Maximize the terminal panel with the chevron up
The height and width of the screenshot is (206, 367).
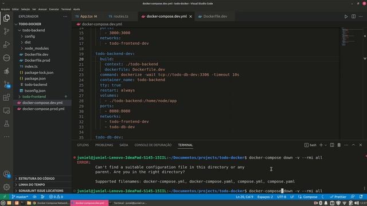click(x=353, y=145)
